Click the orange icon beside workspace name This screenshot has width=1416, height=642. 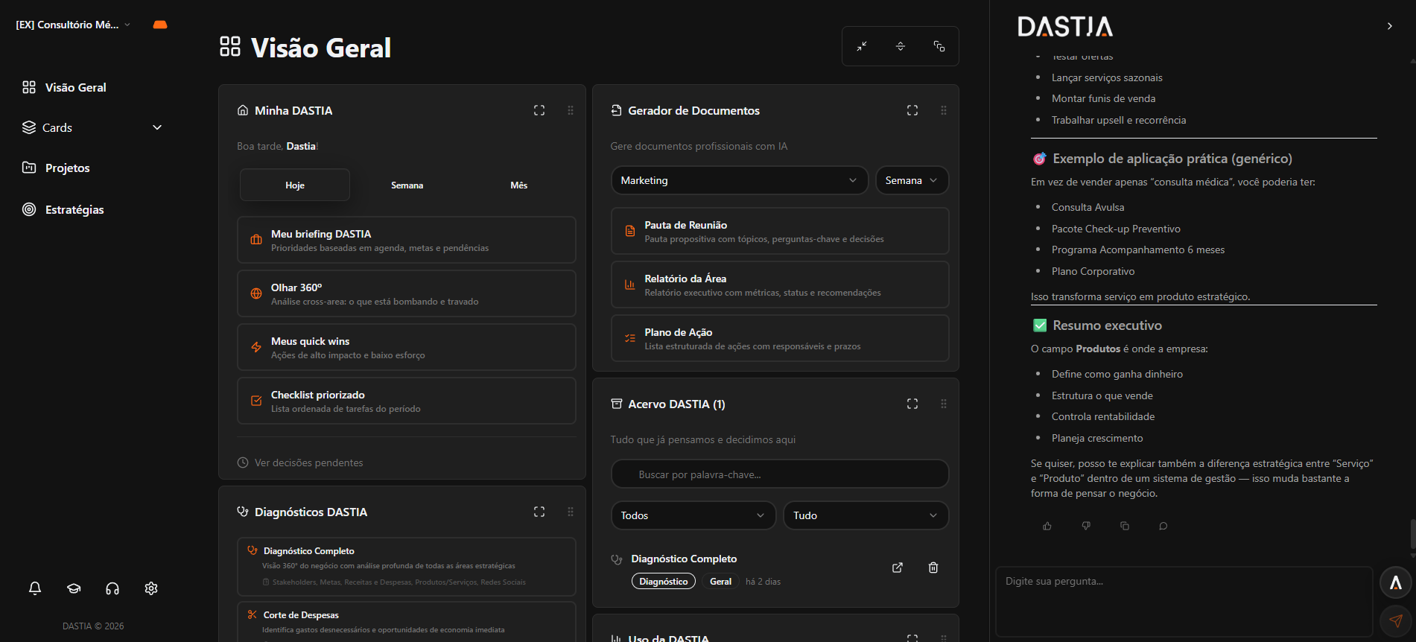160,25
